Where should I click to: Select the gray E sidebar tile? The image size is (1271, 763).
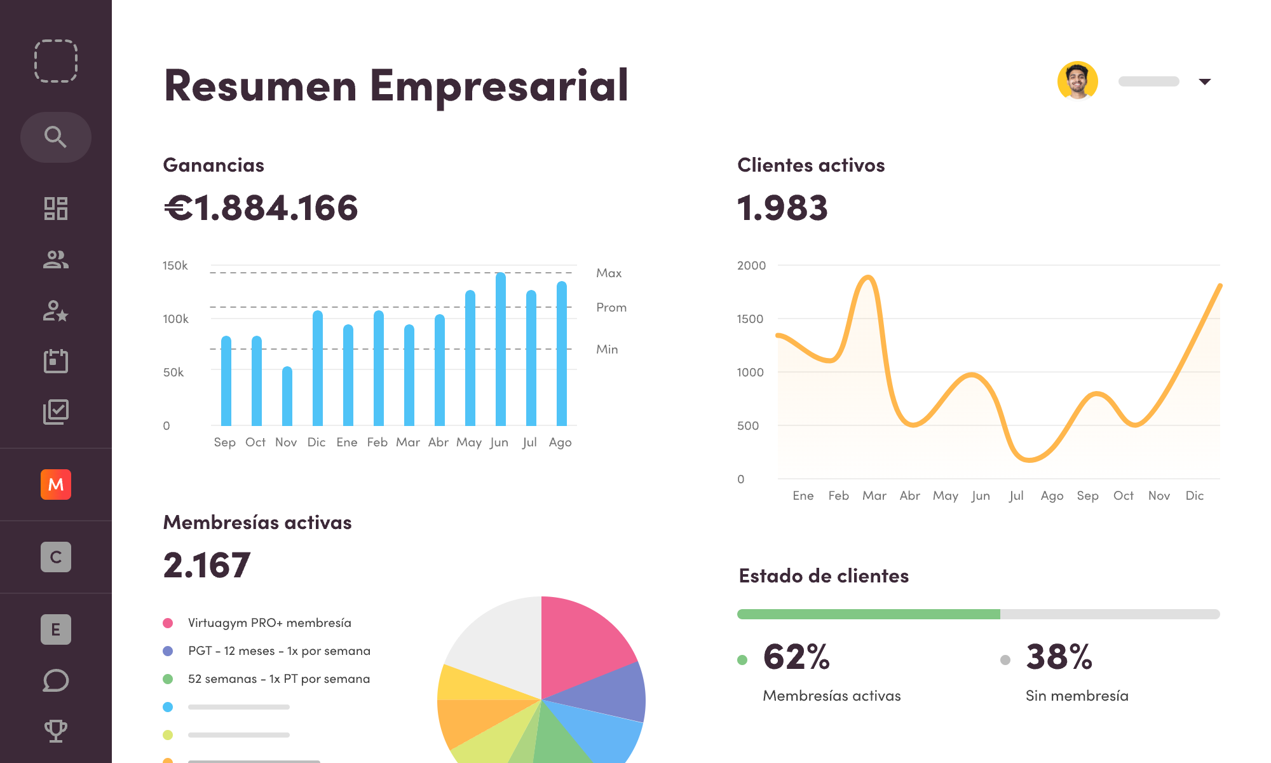click(56, 629)
